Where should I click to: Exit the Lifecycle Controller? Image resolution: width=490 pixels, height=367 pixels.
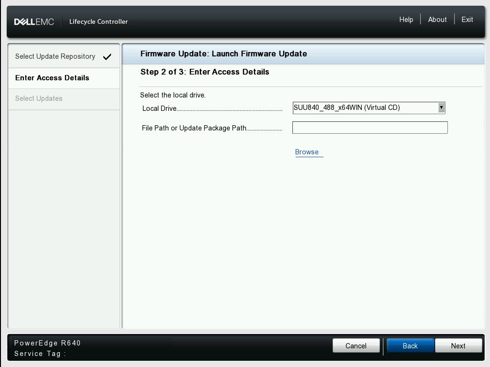[x=467, y=19]
